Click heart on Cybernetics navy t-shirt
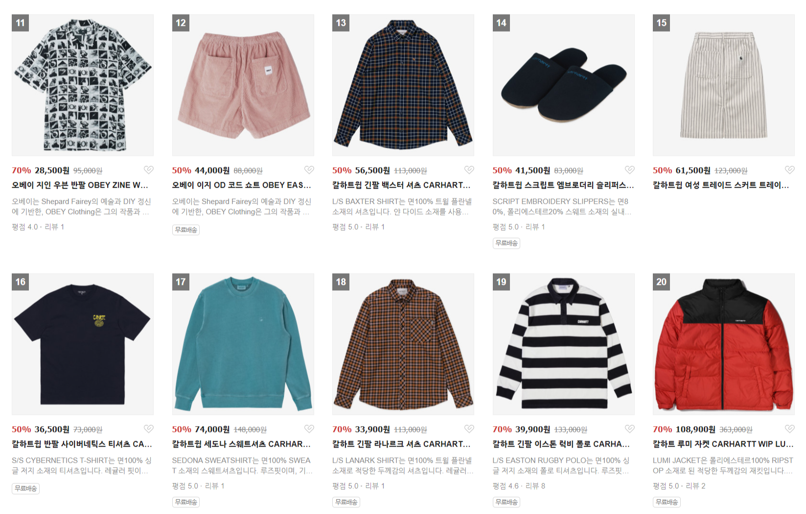Viewport: 806px width, 514px height. (x=148, y=429)
